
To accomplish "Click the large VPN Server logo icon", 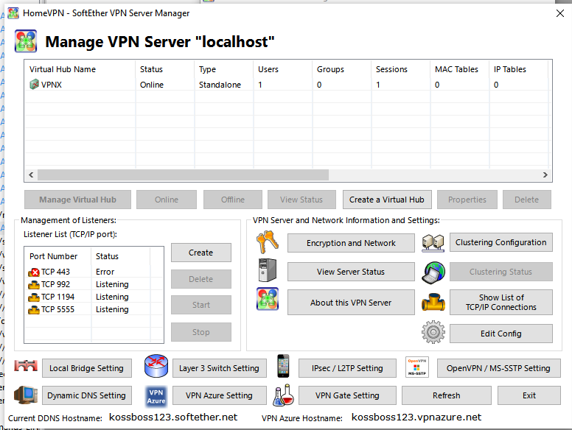I will [x=26, y=41].
